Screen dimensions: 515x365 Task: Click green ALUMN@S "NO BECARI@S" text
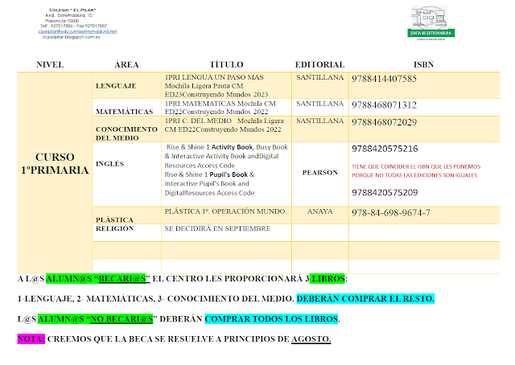(x=95, y=319)
